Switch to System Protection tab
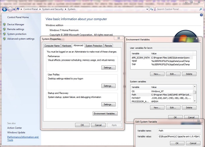 (94, 46)
